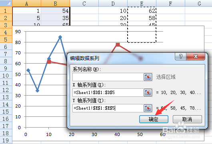Click range selector icon for Y axis values
The height and width of the screenshot is (144, 212).
pyautogui.click(x=148, y=108)
